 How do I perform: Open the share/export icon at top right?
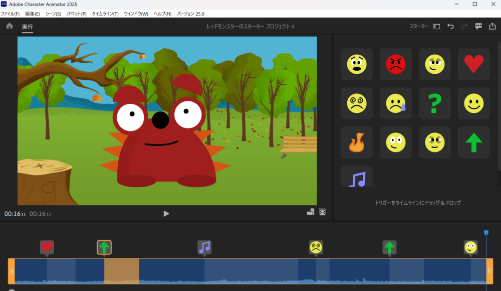pos(492,26)
